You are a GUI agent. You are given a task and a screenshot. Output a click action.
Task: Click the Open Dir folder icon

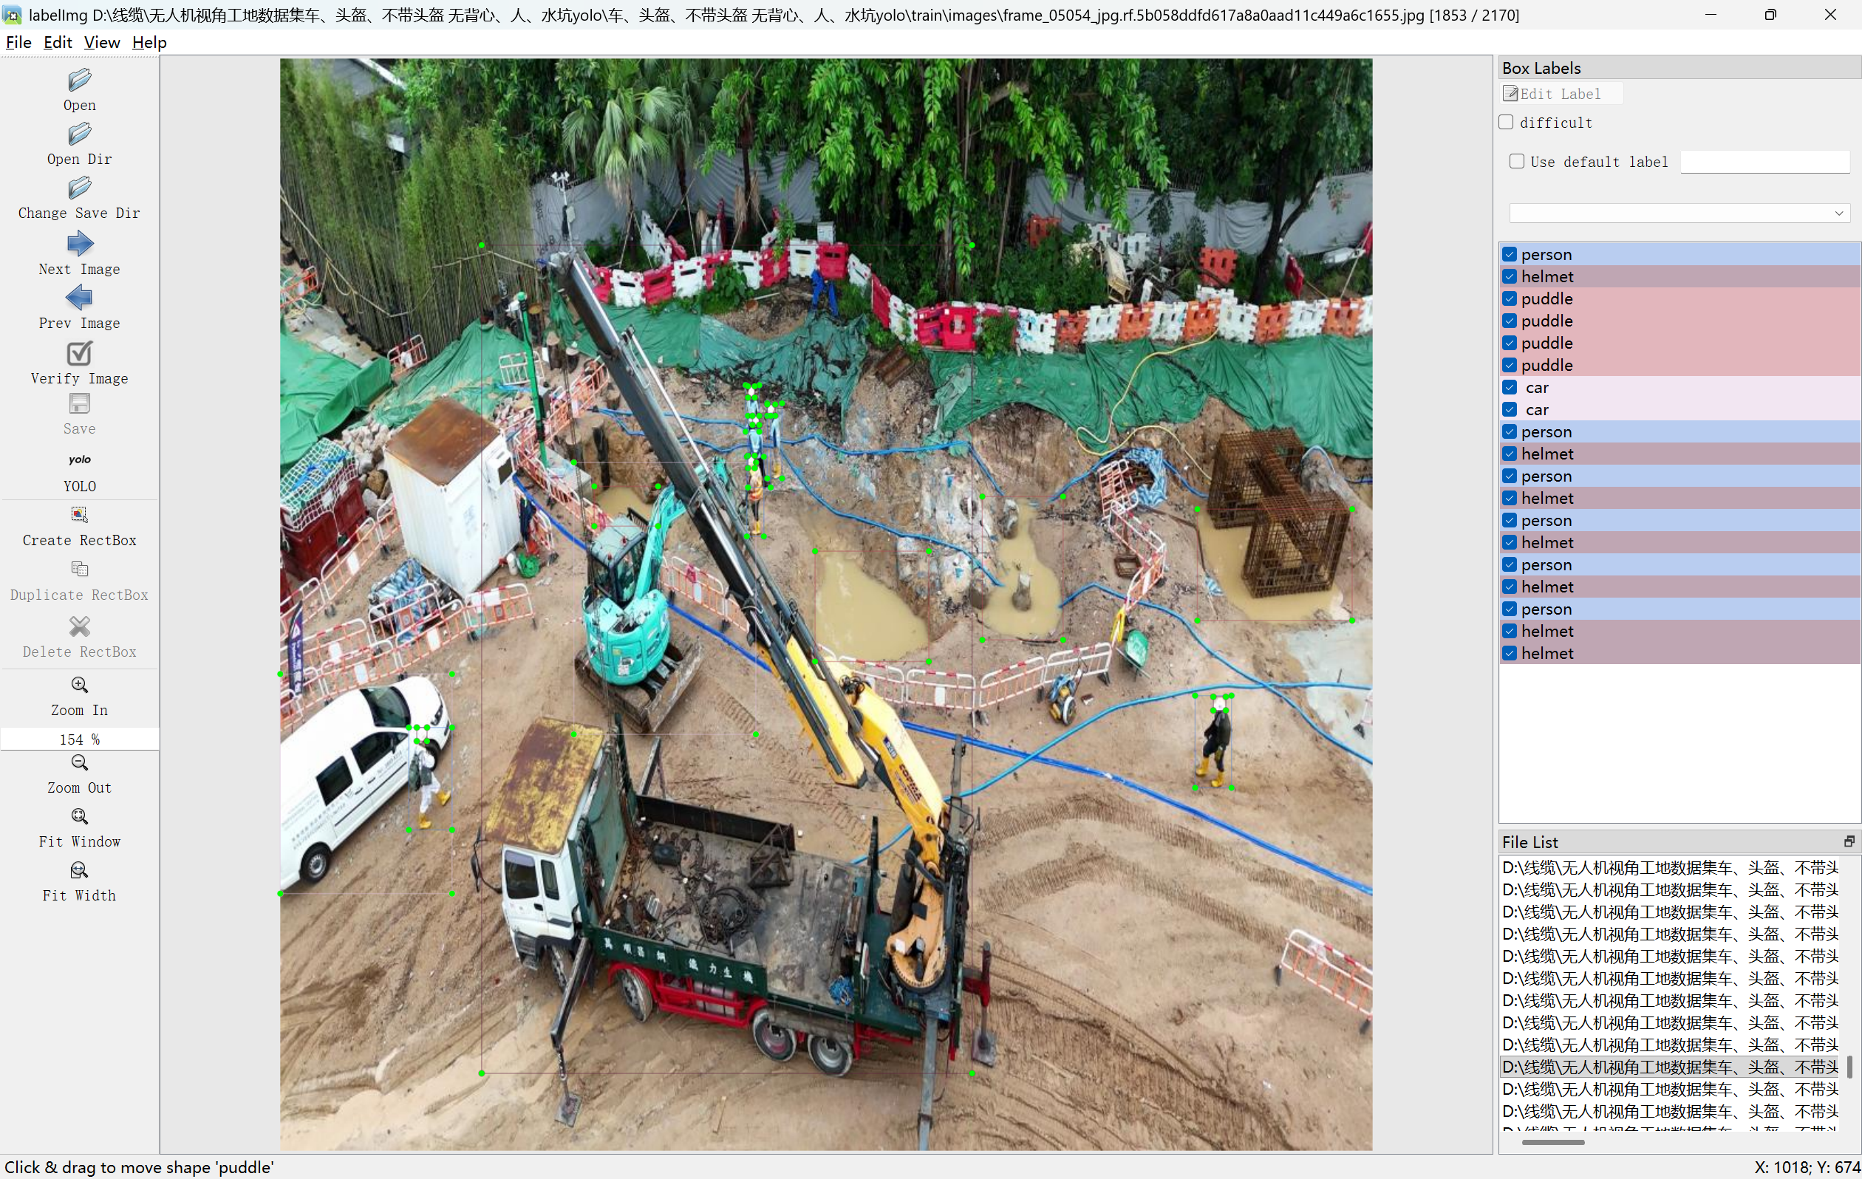click(x=79, y=134)
